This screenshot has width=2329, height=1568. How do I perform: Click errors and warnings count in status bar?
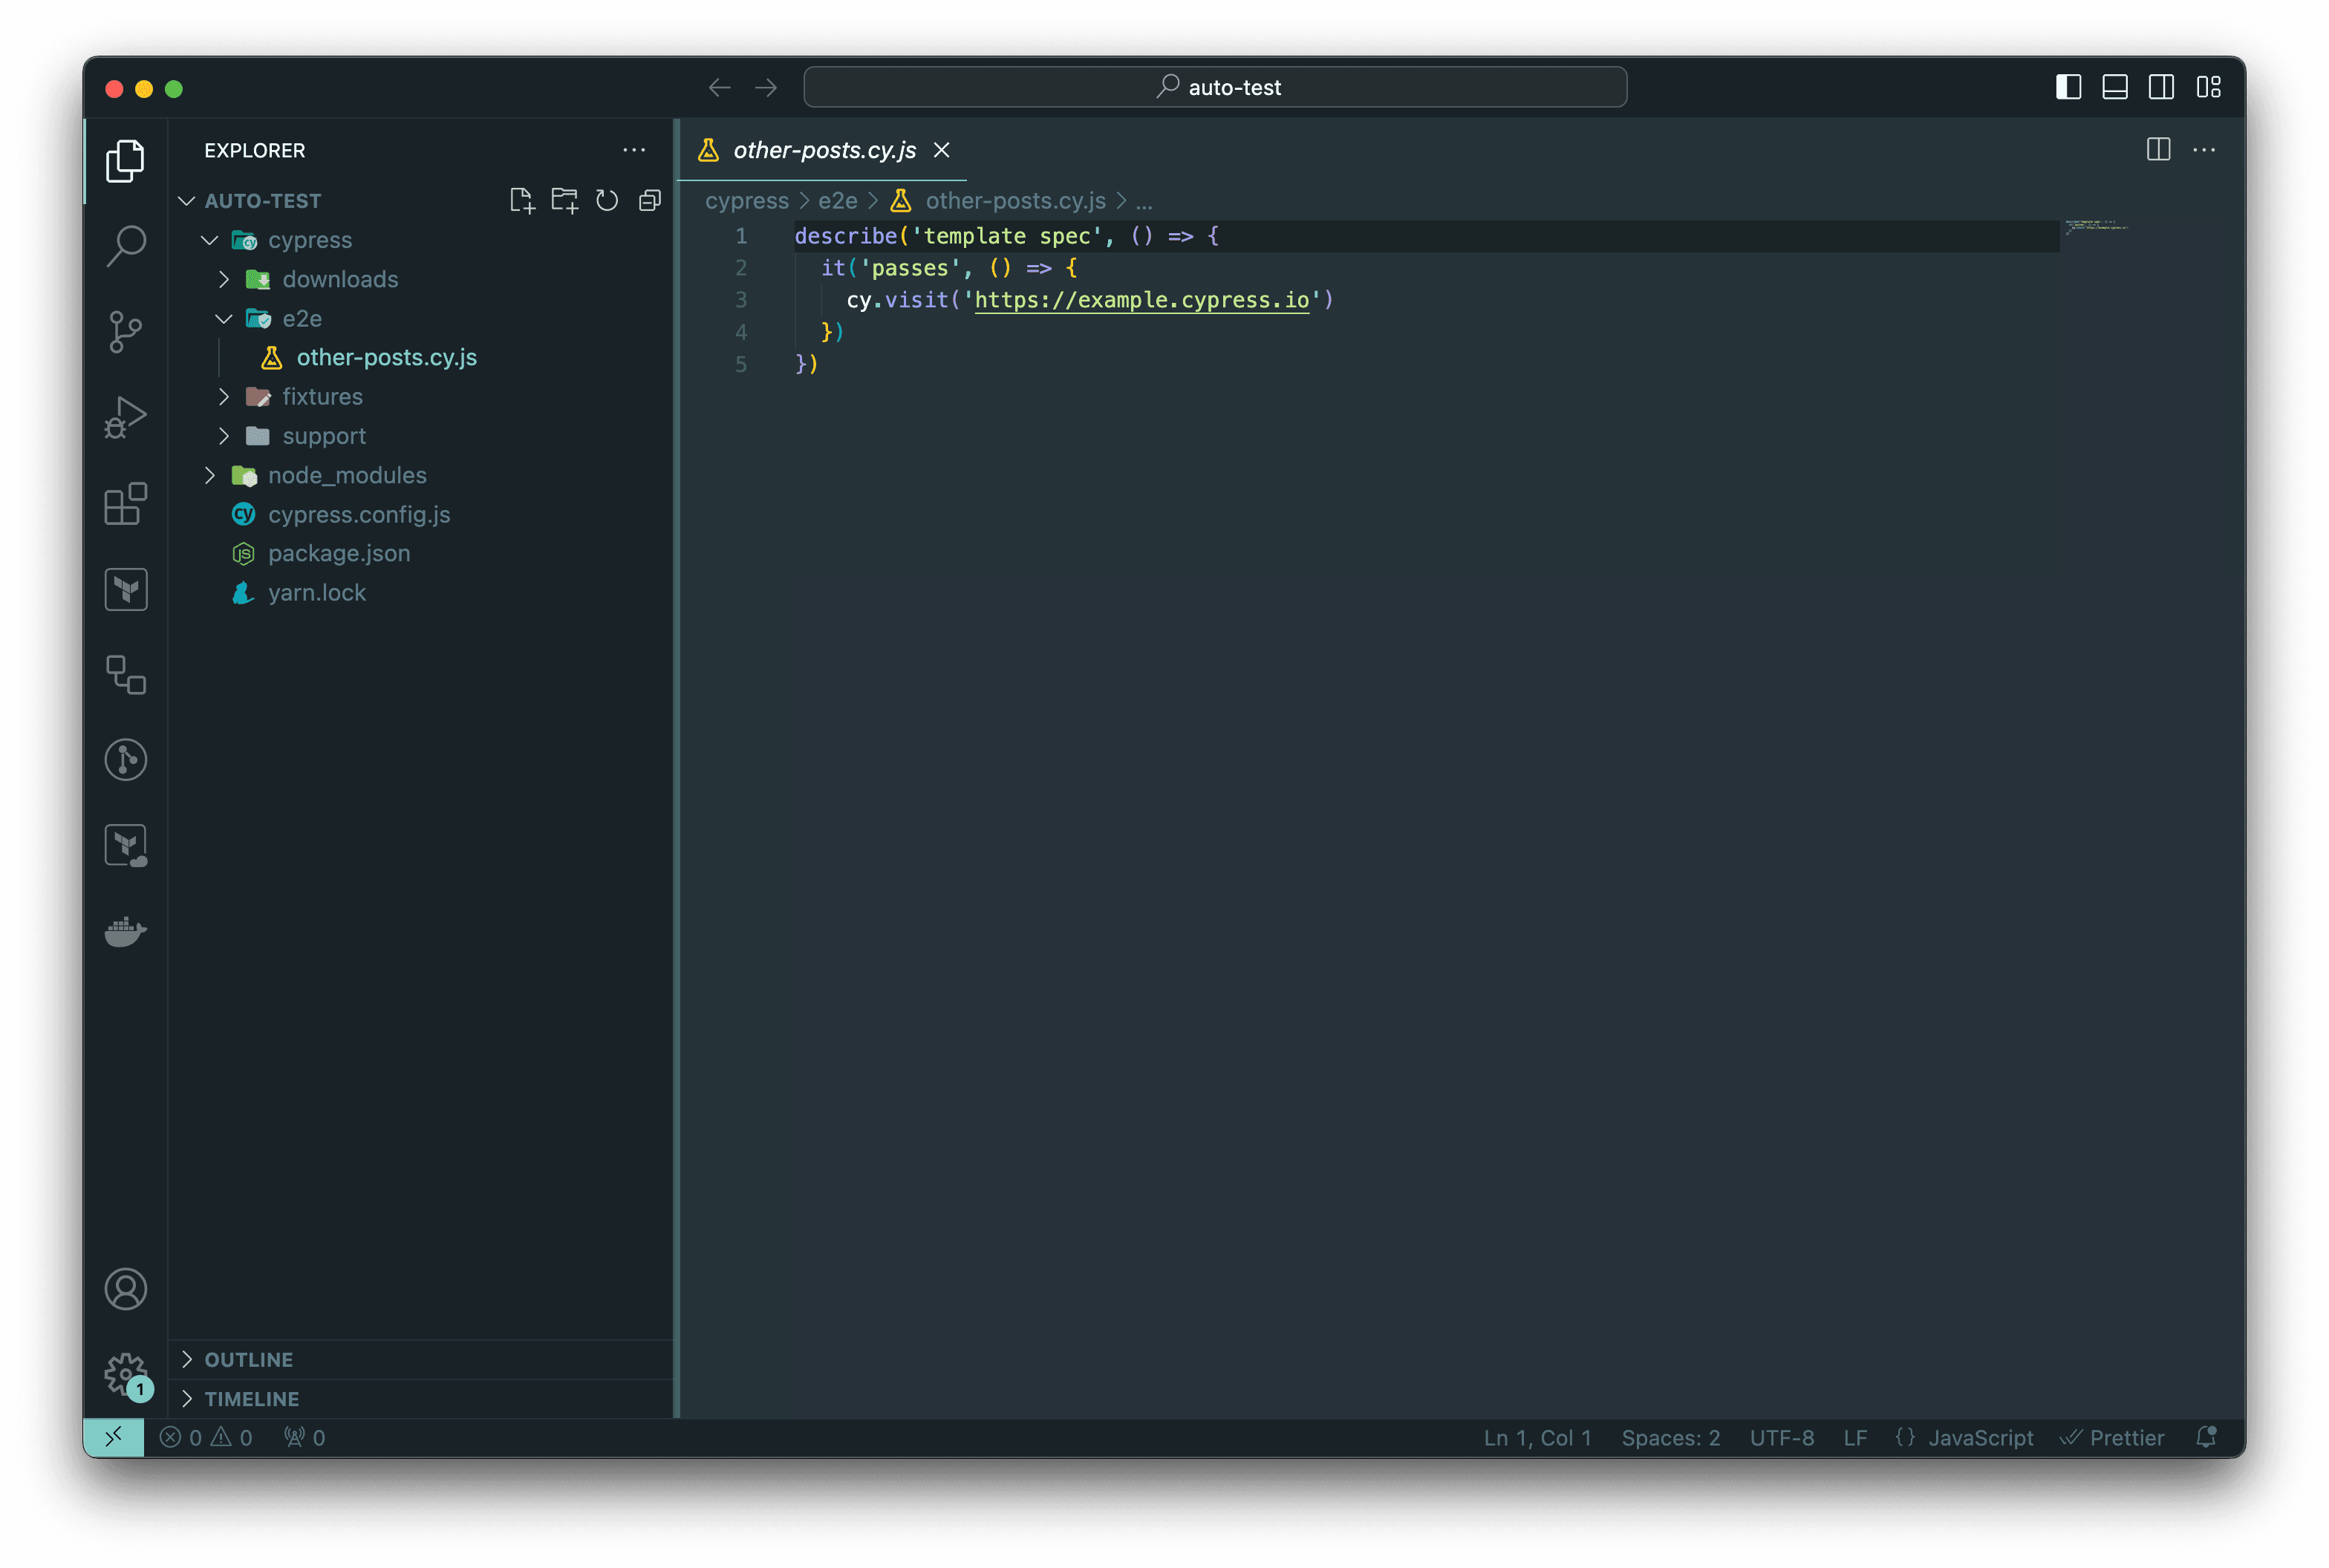click(206, 1437)
